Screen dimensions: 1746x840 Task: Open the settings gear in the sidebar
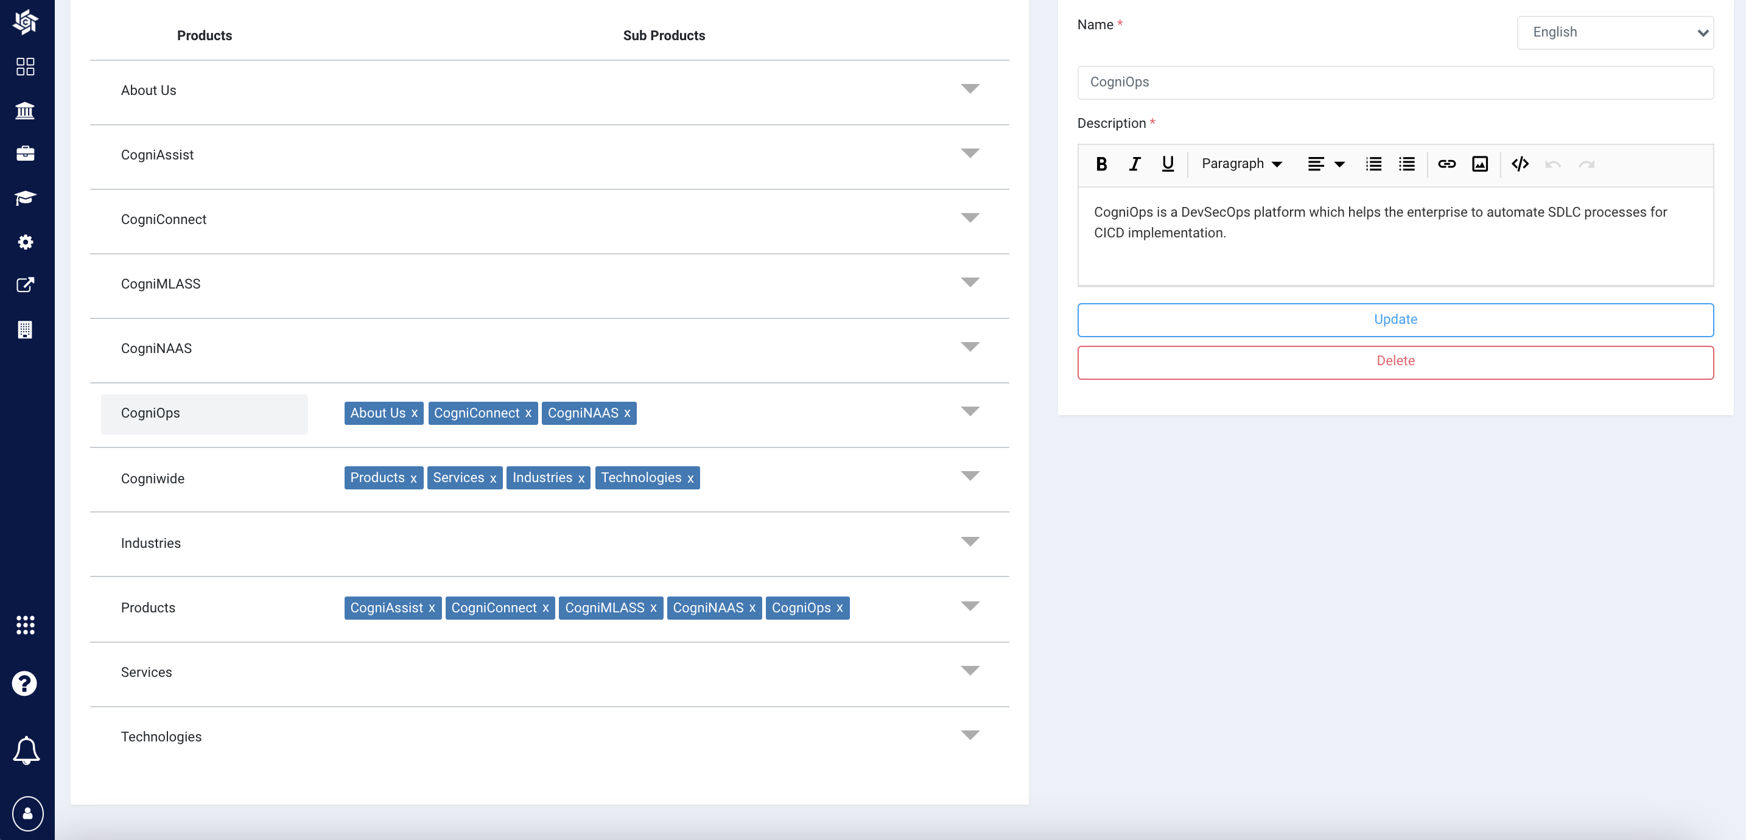click(25, 242)
